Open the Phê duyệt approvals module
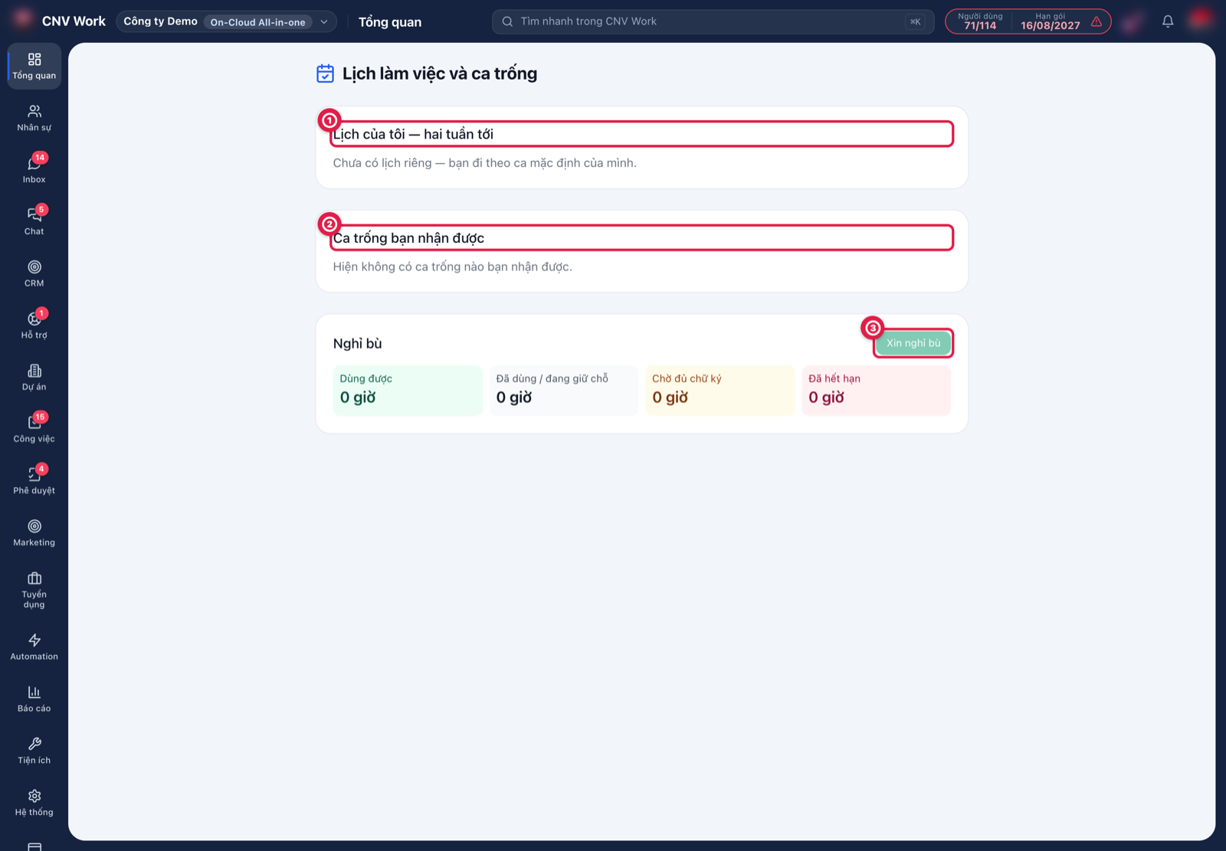 click(34, 481)
